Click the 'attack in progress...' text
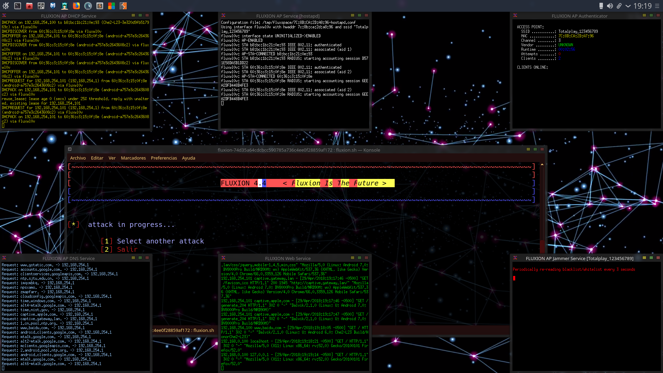The height and width of the screenshot is (373, 663). [131, 224]
